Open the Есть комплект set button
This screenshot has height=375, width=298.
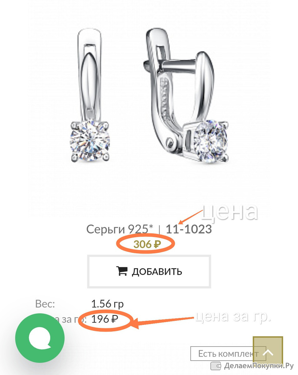pyautogui.click(x=228, y=354)
